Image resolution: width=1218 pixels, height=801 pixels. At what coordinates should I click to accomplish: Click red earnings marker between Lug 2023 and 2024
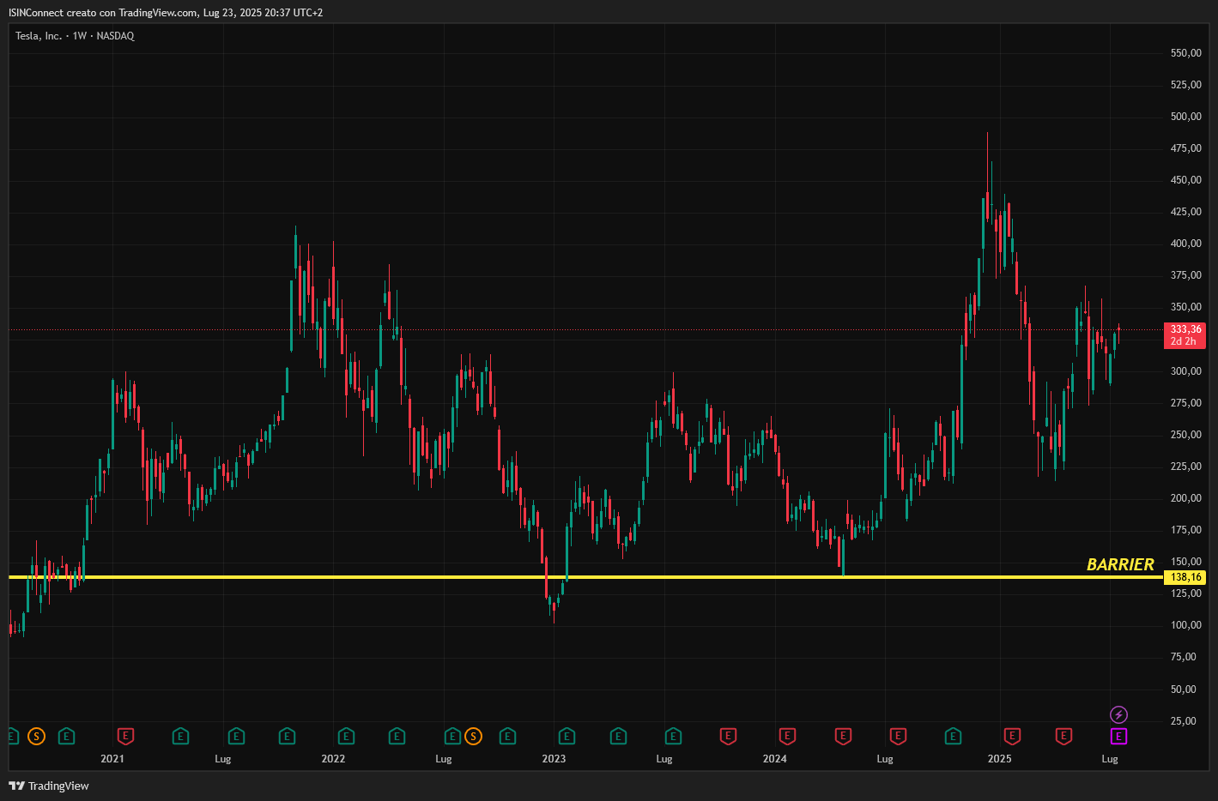pyautogui.click(x=728, y=736)
